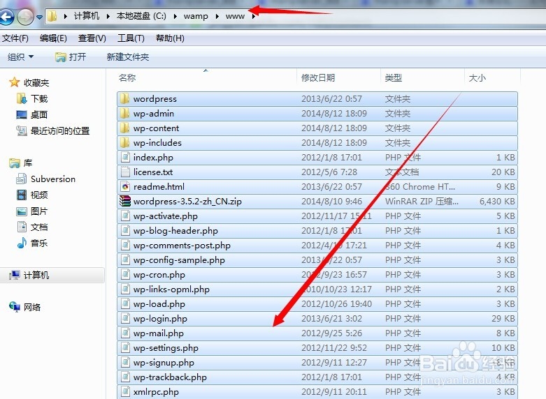Click the folder icon in address bar
546x399 pixels.
[x=52, y=16]
